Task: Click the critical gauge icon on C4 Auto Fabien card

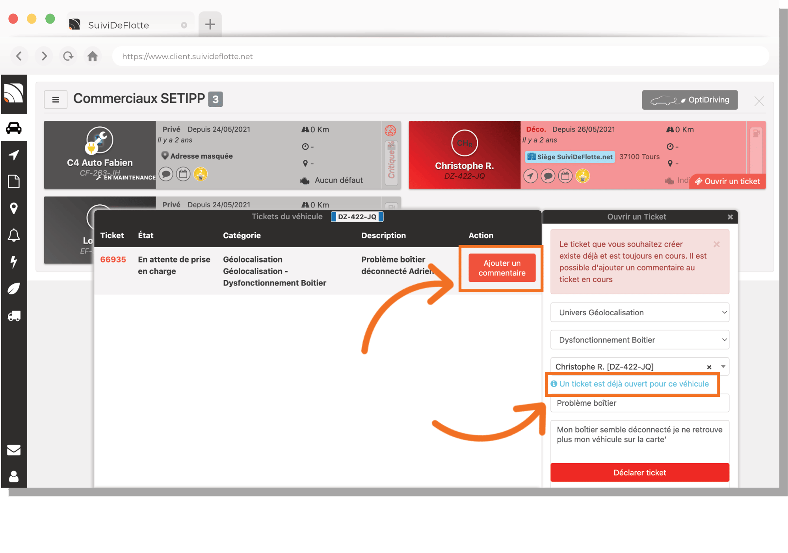Action: [x=390, y=131]
